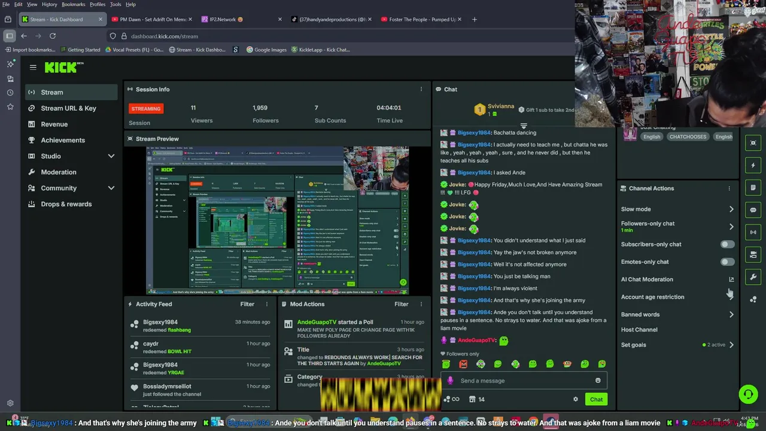The width and height of the screenshot is (766, 431).
Task: Open Moderation page in sidebar
Action: [x=71, y=172]
